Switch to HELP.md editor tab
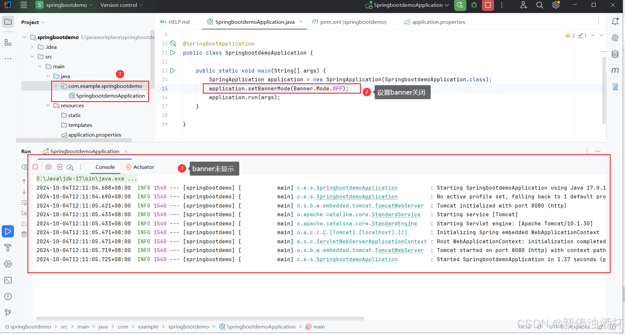 coord(175,22)
